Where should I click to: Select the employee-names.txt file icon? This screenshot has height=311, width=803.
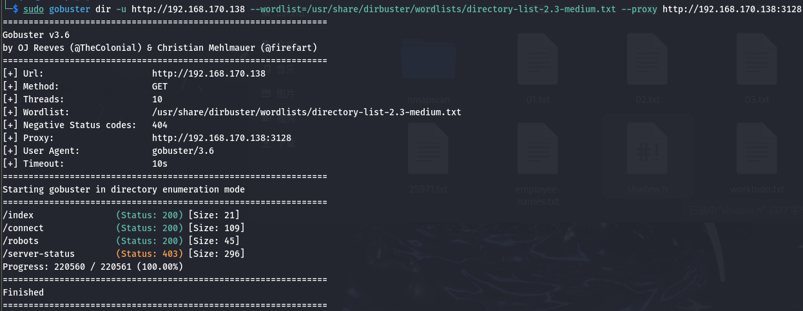coord(537,149)
